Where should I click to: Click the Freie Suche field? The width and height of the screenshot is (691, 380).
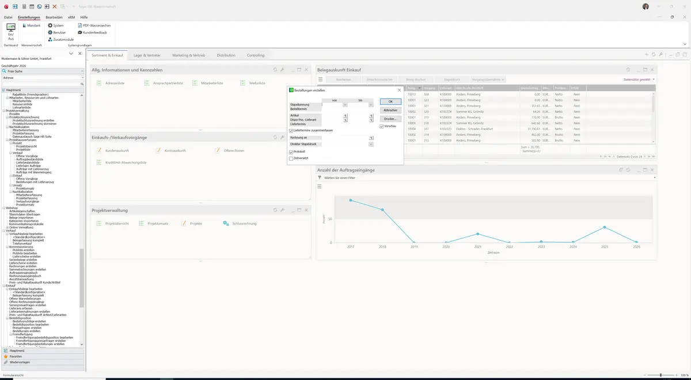click(43, 71)
